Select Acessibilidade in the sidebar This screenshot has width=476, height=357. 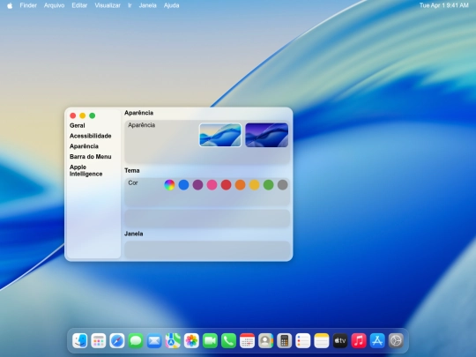(91, 136)
